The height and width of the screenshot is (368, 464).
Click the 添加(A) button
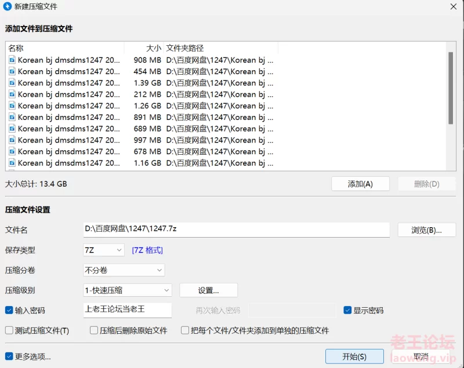pyautogui.click(x=360, y=184)
